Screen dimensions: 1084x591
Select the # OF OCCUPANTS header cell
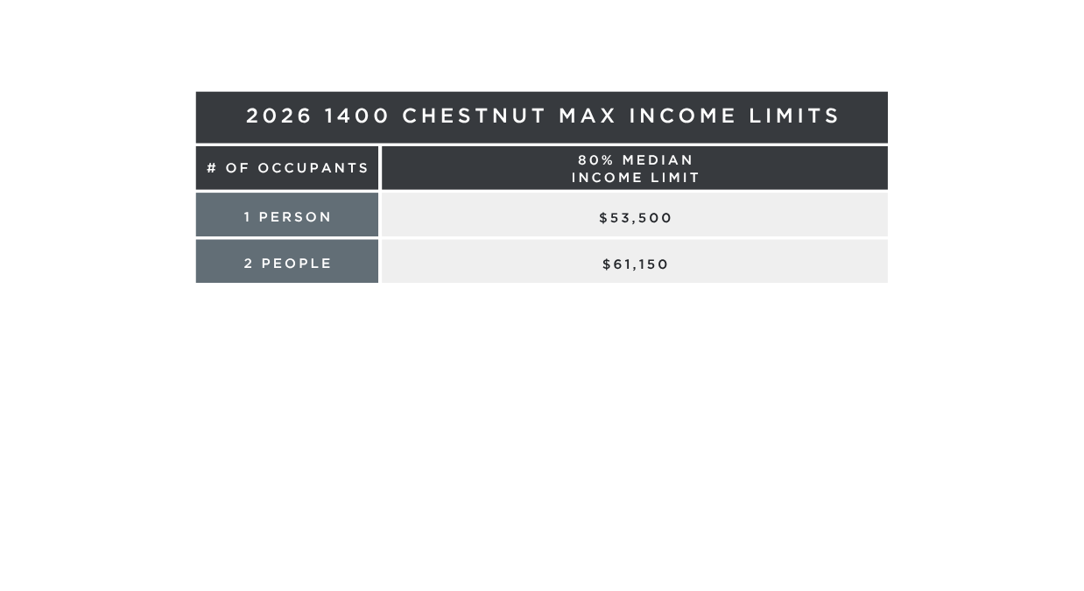click(x=287, y=168)
